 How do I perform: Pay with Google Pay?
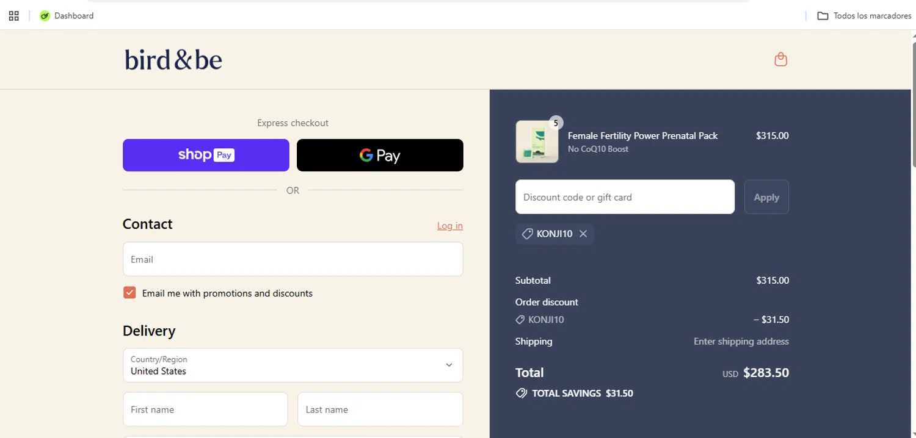[x=380, y=155]
